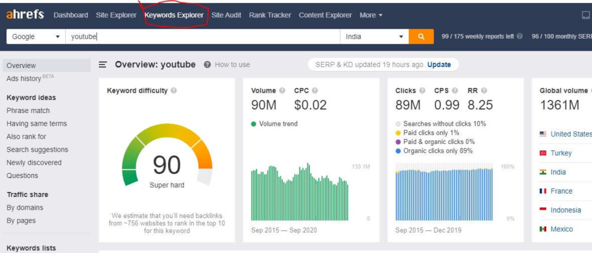Open United States volume link
Image resolution: width=592 pixels, height=253 pixels.
tap(571, 134)
